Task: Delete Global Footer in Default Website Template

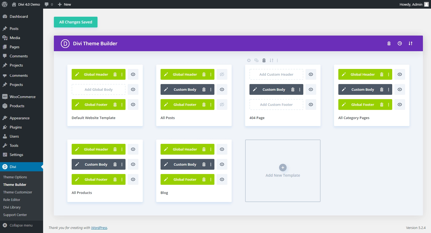Action: [x=115, y=105]
